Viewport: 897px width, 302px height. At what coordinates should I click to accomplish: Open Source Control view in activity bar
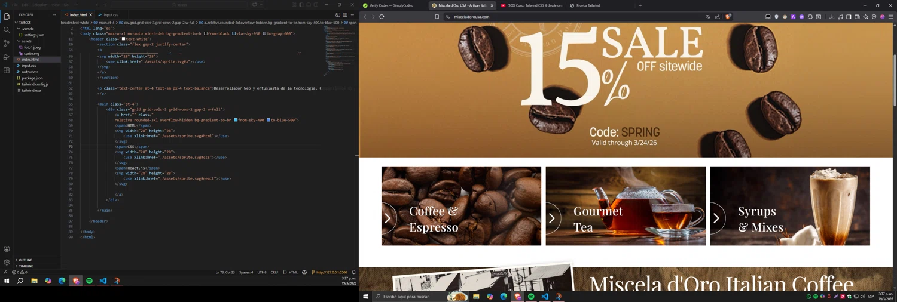point(7,43)
